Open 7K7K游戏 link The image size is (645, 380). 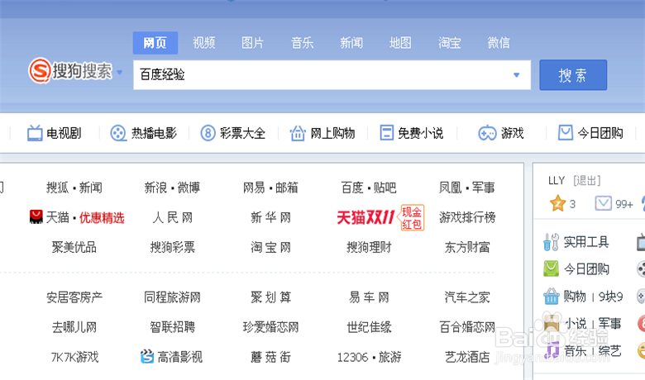pyautogui.click(x=74, y=358)
